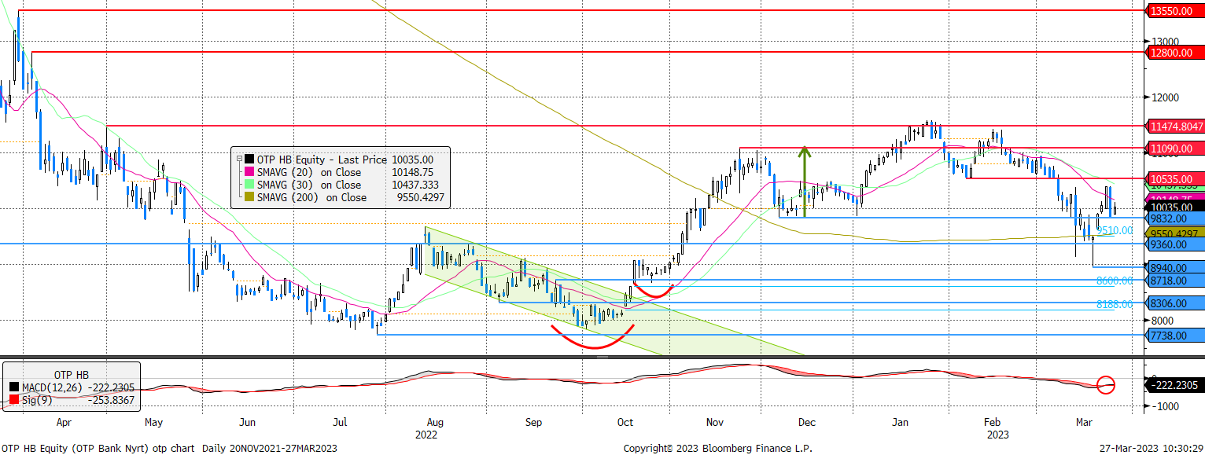This screenshot has height=455, width=1205.
Task: Click the Sep label on time axis
Action: [x=533, y=422]
